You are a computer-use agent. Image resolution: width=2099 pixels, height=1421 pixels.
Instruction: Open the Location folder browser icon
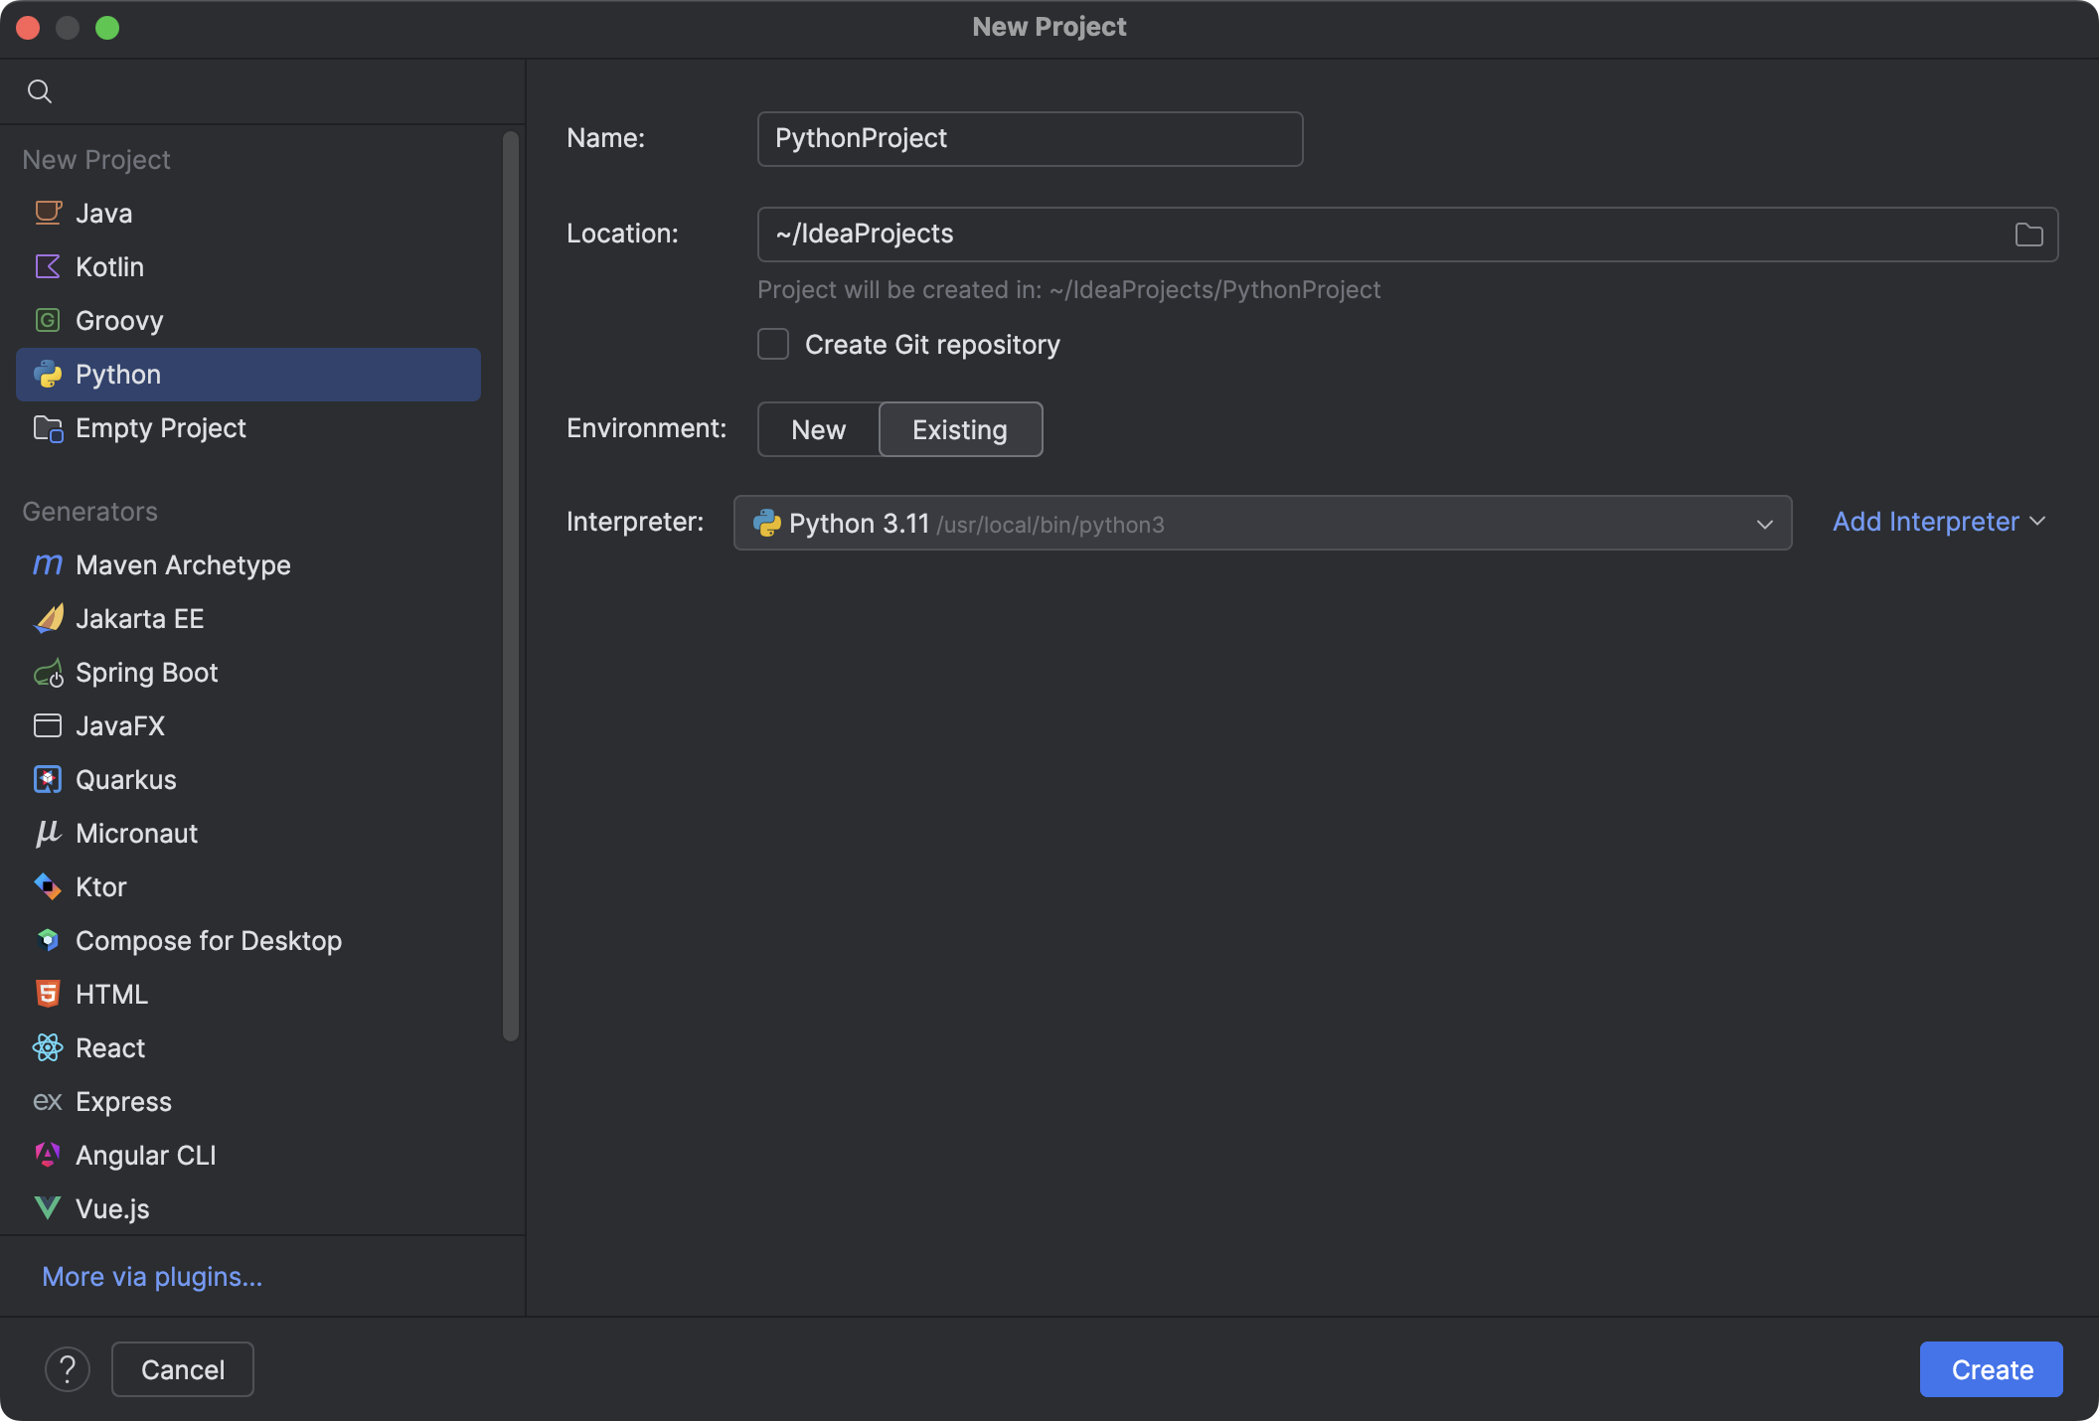[2028, 235]
